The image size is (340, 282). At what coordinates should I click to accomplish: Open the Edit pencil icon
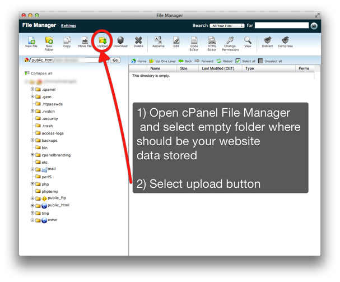176,40
